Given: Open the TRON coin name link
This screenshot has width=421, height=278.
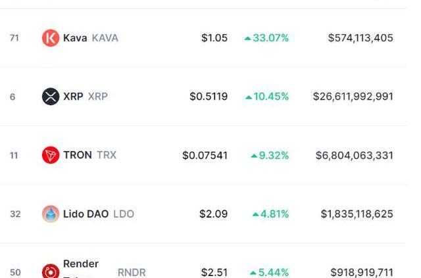Looking at the screenshot, I should (78, 155).
